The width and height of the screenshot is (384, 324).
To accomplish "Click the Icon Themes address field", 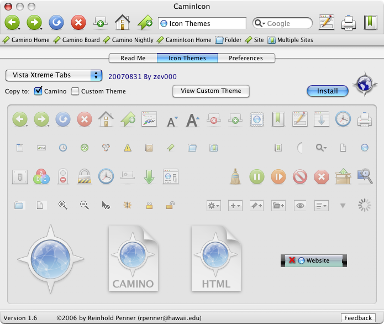I will pyautogui.click(x=202, y=23).
